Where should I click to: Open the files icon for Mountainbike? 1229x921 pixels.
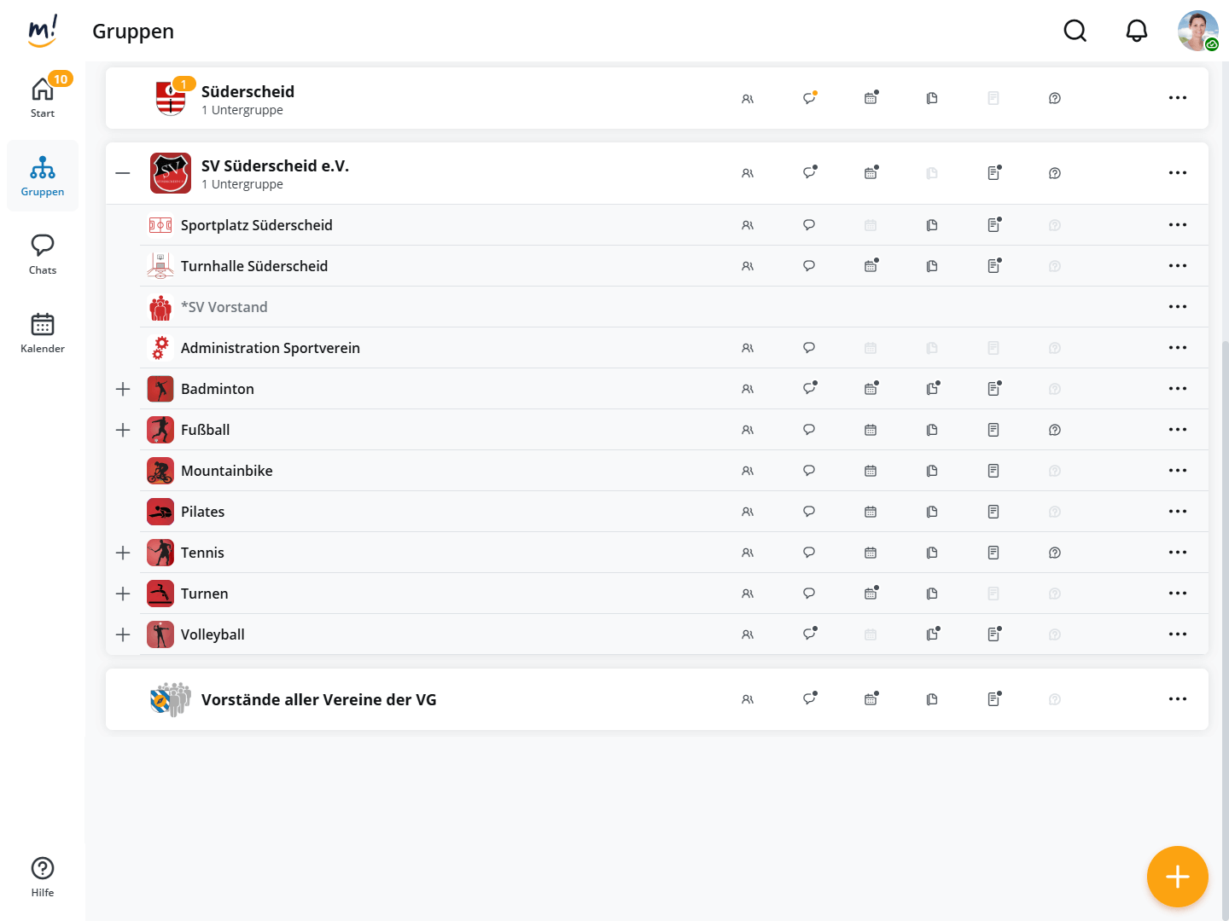(x=932, y=471)
